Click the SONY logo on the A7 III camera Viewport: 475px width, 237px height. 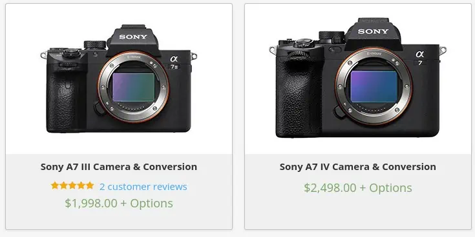[133, 37]
